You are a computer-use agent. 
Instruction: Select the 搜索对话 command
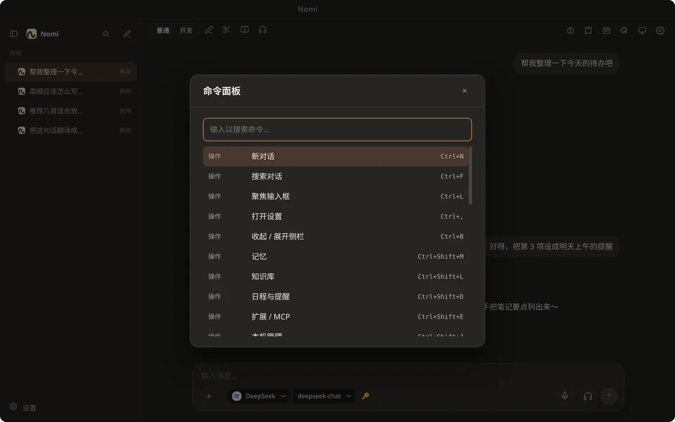coord(336,176)
